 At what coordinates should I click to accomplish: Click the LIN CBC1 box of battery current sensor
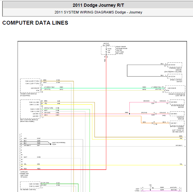pos(177,123)
